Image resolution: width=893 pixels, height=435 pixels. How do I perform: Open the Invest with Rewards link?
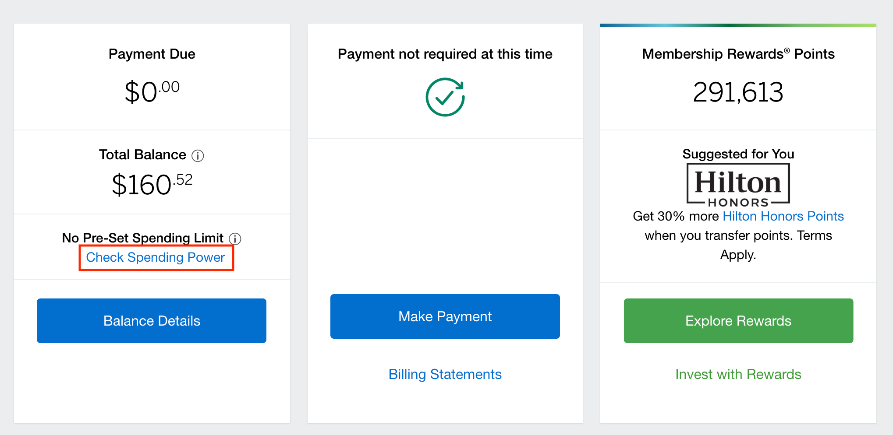pyautogui.click(x=738, y=374)
